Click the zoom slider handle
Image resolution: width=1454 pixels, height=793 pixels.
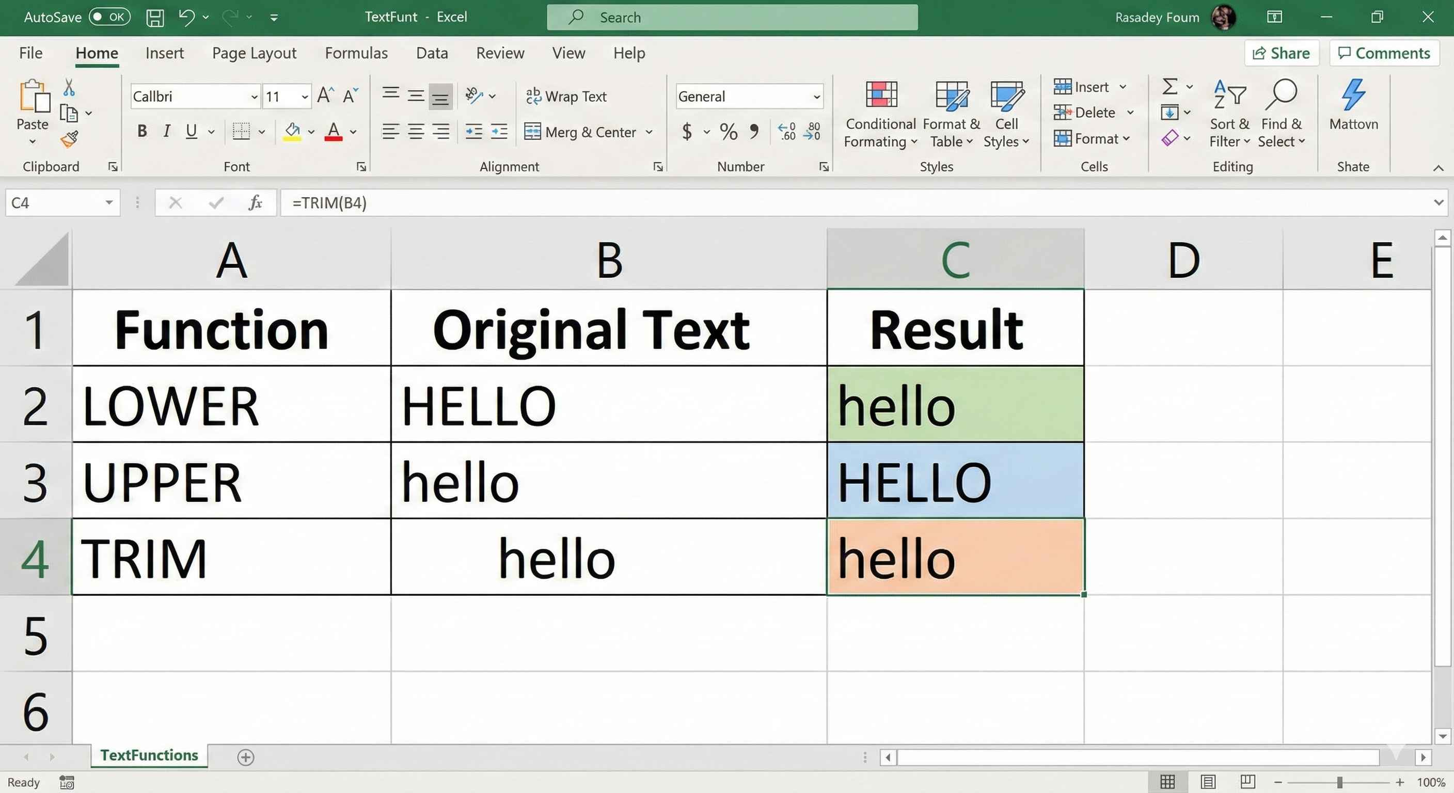(x=1339, y=782)
